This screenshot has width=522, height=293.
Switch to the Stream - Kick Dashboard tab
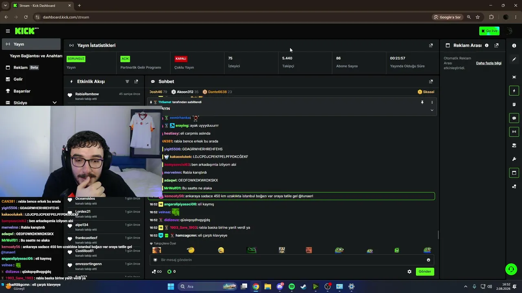click(42, 6)
